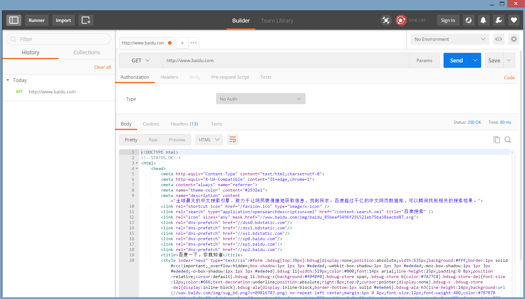
Task: Open the Params editor
Action: tap(424, 60)
